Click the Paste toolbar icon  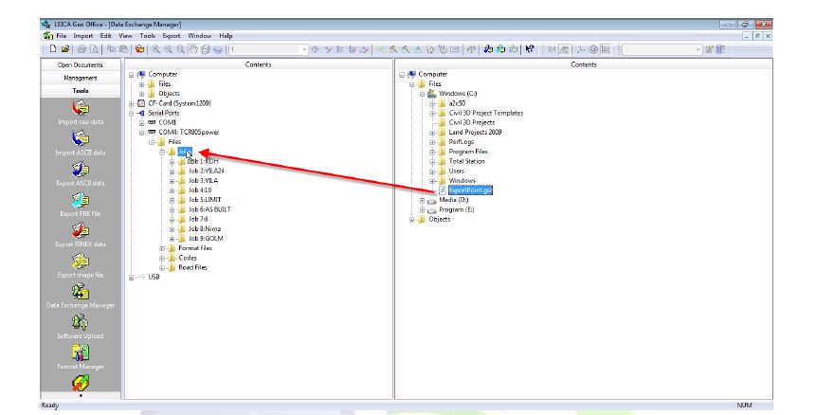(123, 49)
